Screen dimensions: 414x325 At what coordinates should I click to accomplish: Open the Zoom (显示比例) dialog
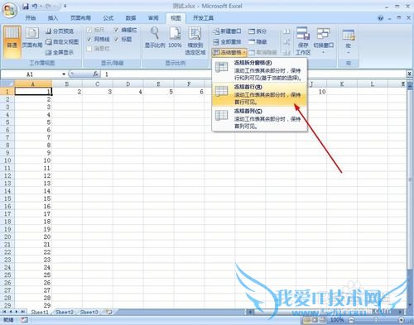155,38
